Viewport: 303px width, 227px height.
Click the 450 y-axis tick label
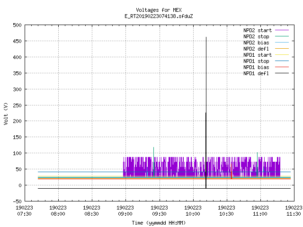(x=17, y=41)
